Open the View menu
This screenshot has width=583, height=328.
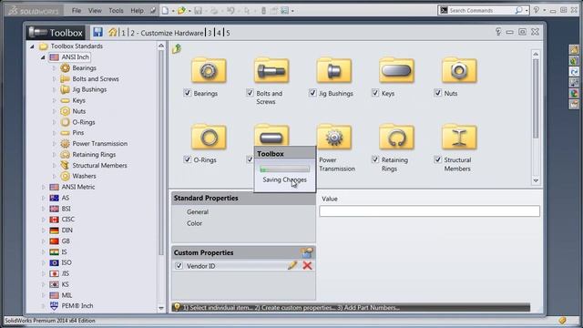(95, 11)
